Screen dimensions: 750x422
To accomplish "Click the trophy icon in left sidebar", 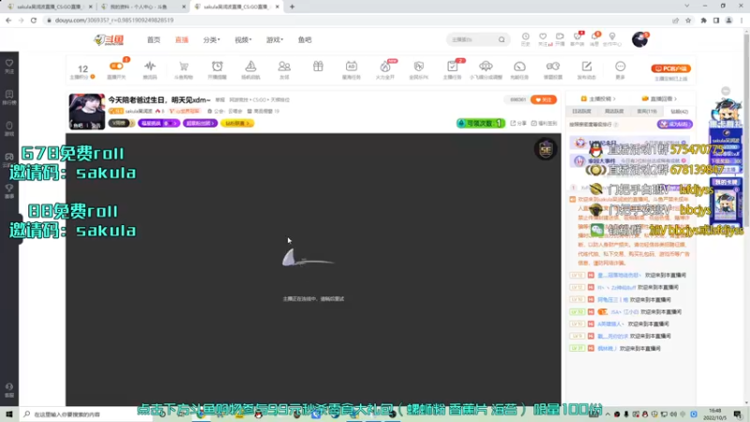I will pos(9,188).
